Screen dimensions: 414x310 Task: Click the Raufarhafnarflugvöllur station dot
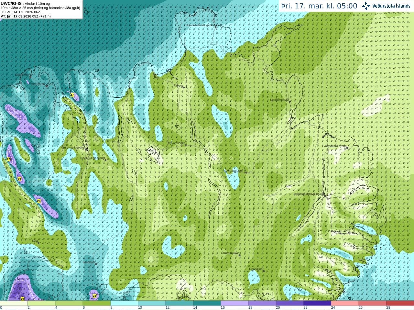tap(216, 27)
